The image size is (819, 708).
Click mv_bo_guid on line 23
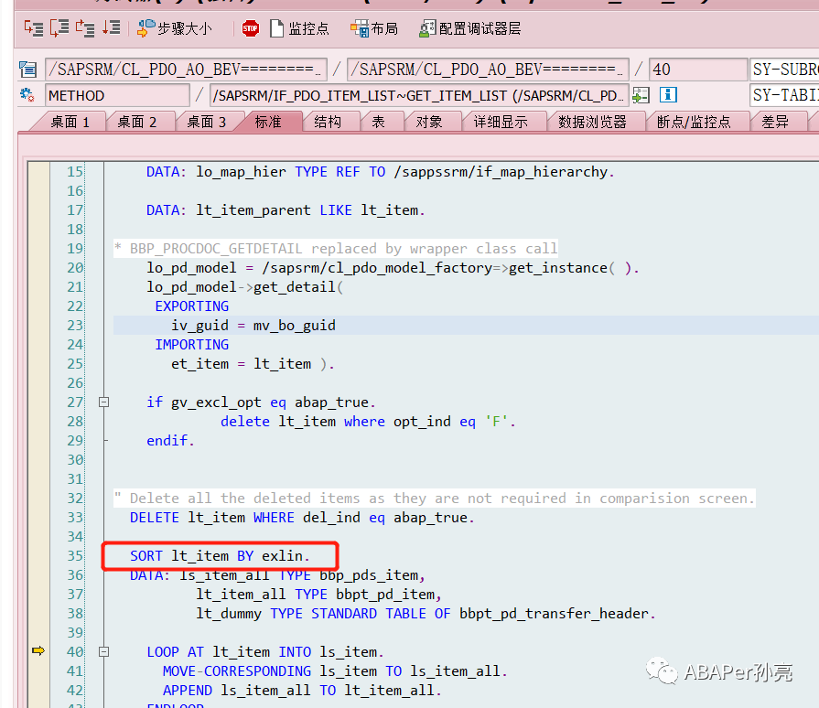coord(294,326)
